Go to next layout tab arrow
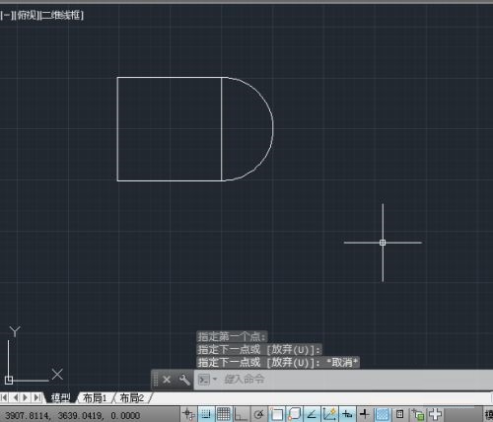 26,397
